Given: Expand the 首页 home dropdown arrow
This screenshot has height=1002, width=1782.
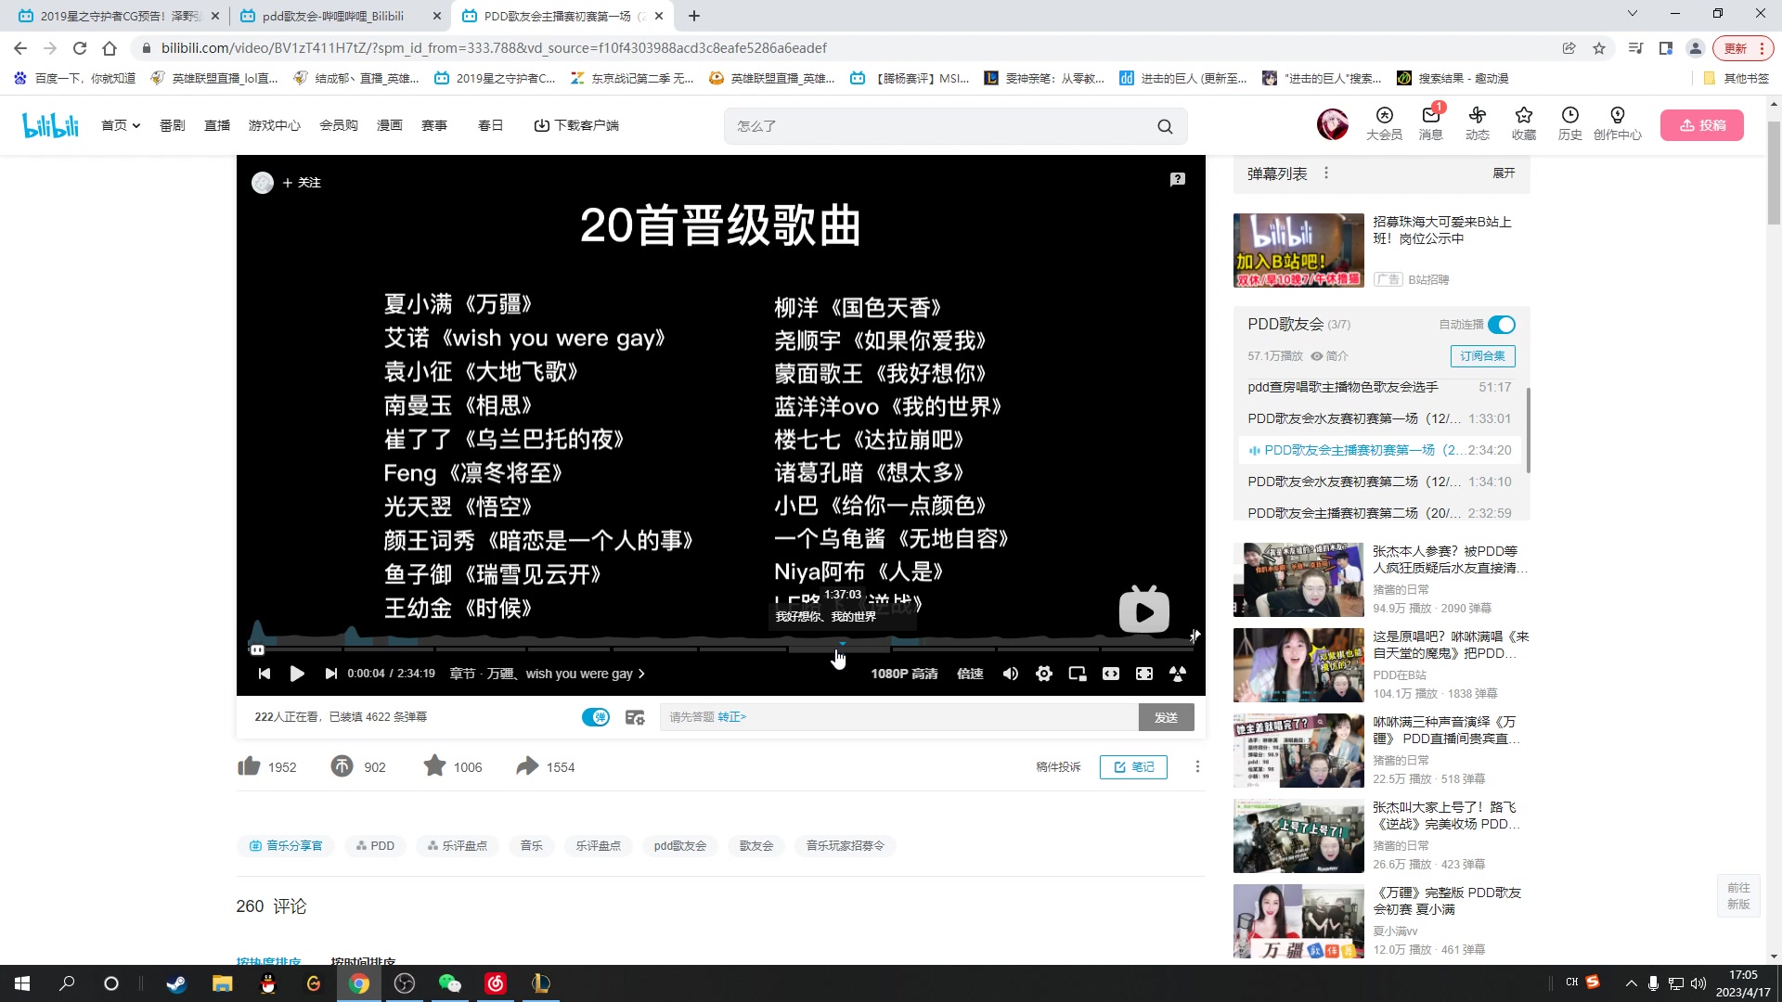Looking at the screenshot, I should tap(136, 124).
